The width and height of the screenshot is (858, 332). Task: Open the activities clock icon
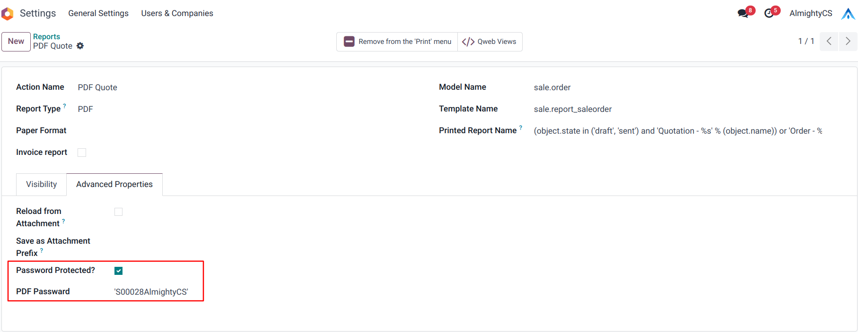[x=769, y=13]
